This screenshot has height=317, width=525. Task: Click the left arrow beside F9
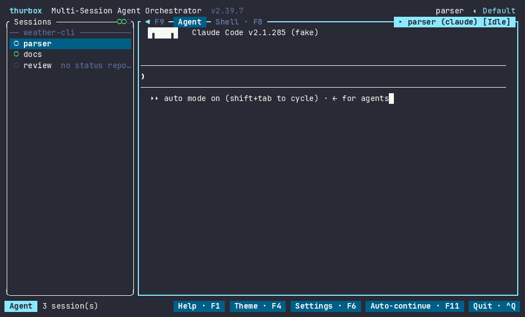click(148, 22)
